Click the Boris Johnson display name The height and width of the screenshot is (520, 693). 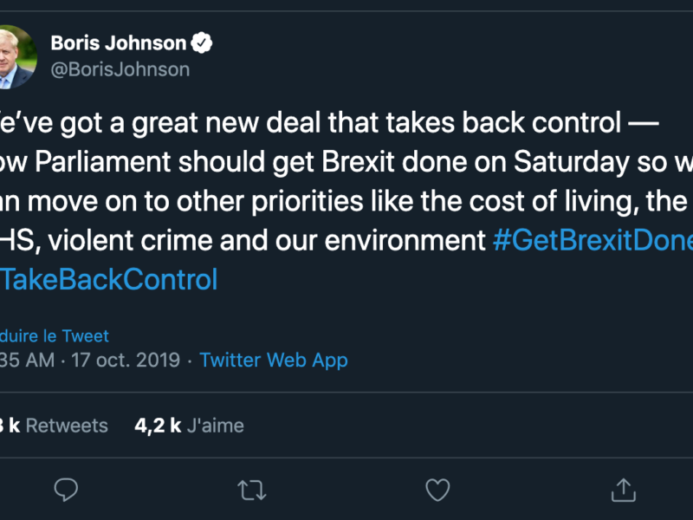click(118, 43)
